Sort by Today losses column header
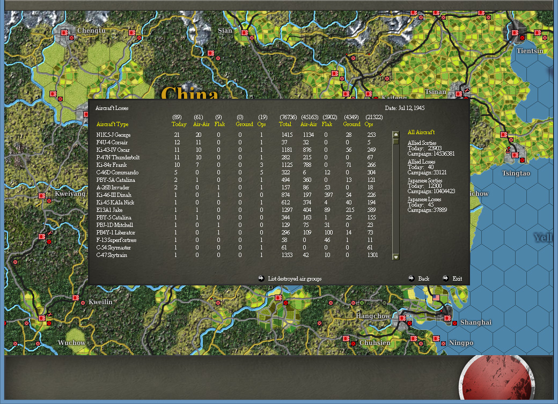The width and height of the screenshot is (558, 404). [x=179, y=124]
